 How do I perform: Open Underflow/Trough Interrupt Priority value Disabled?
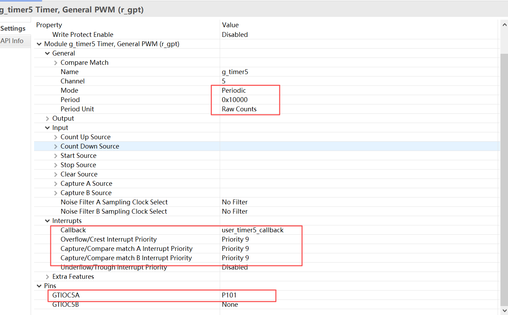pos(235,267)
